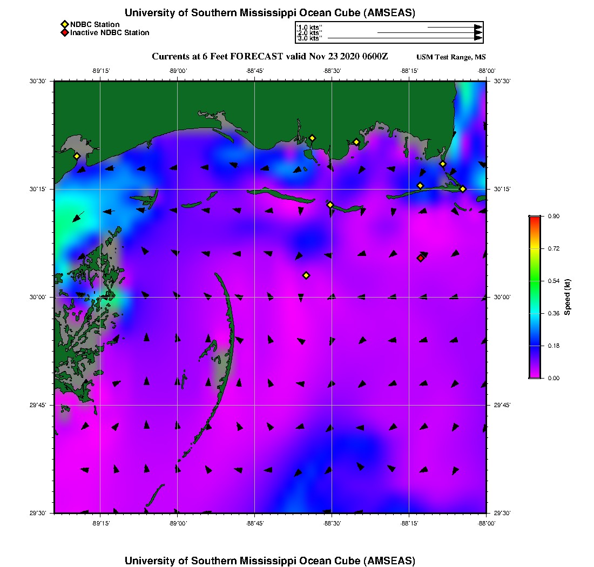This screenshot has height=567, width=594.
Task: Click the 3.0 kts arrow in scale legend
Action: click(404, 38)
